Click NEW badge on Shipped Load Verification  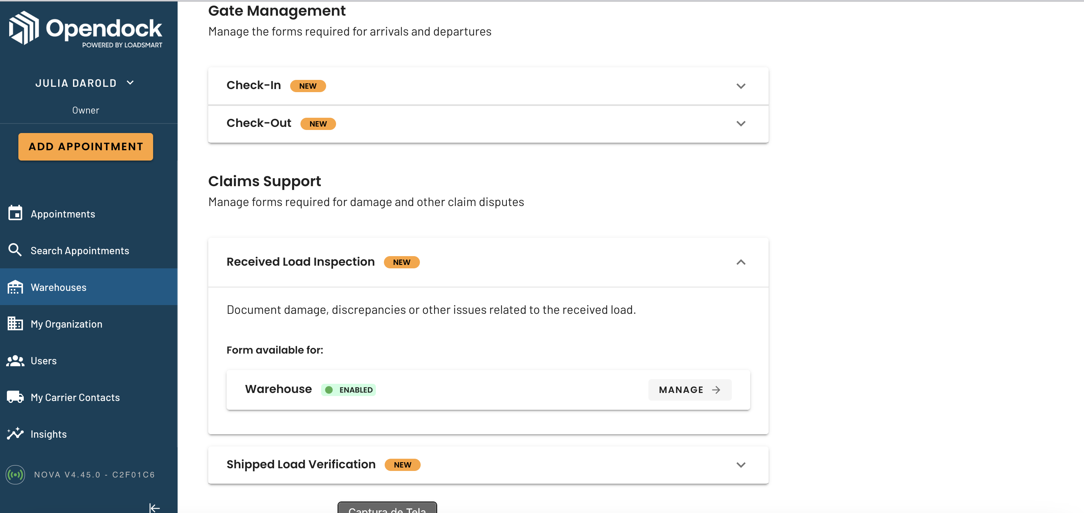tap(403, 465)
